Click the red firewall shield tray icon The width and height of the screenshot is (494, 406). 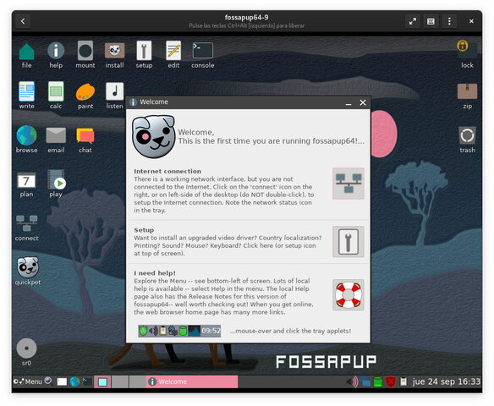pos(391,382)
